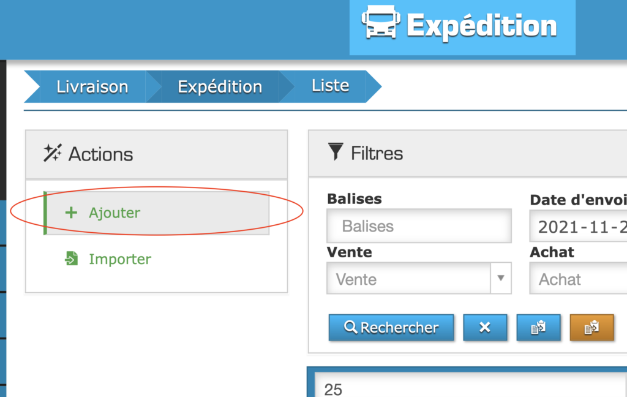Select the Expédition breadcrumb step
Image resolution: width=627 pixels, height=397 pixels.
(220, 87)
